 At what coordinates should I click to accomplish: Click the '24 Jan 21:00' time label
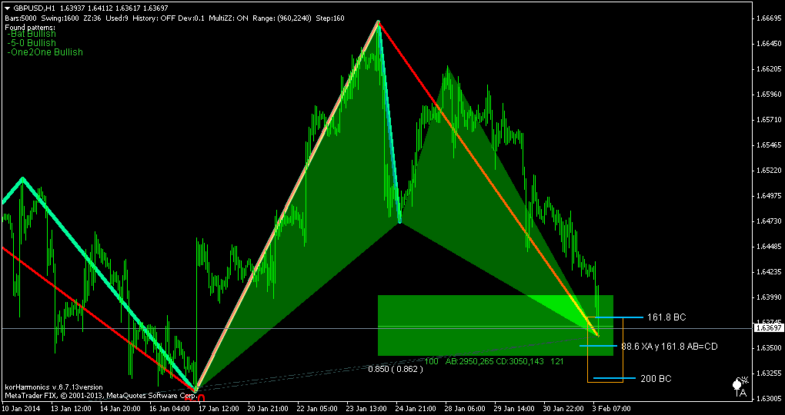(415, 409)
